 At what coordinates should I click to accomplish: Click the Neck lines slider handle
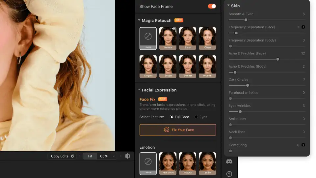(230, 138)
